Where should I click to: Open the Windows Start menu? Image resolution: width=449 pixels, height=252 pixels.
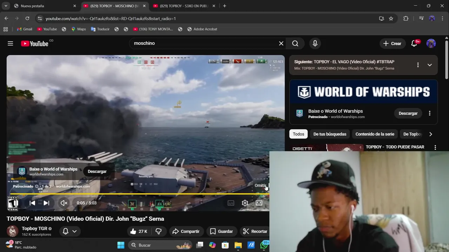(x=121, y=245)
